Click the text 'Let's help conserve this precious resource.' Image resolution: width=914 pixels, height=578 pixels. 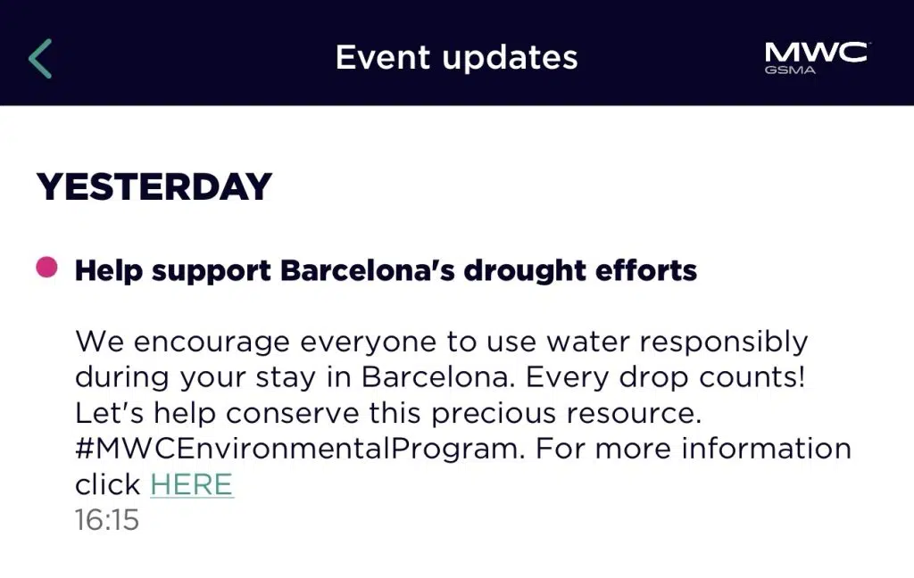point(388,413)
